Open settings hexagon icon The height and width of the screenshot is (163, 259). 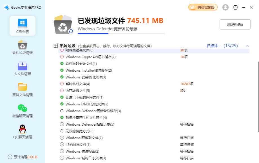click(235, 7)
